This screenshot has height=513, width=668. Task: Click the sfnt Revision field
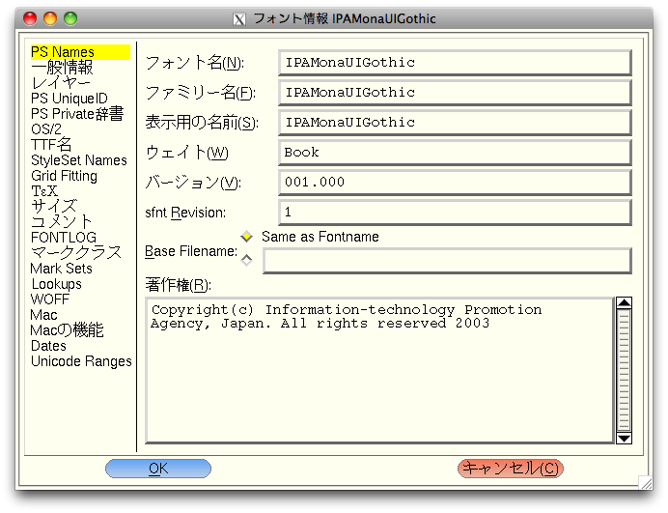point(455,212)
